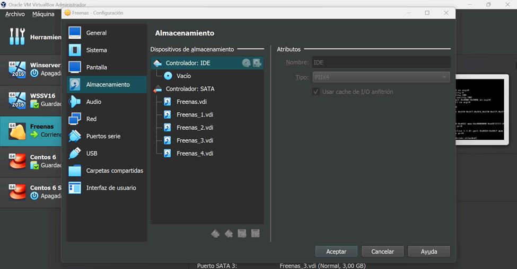Click the Aceptar button
This screenshot has height=269, width=517.
click(336, 251)
